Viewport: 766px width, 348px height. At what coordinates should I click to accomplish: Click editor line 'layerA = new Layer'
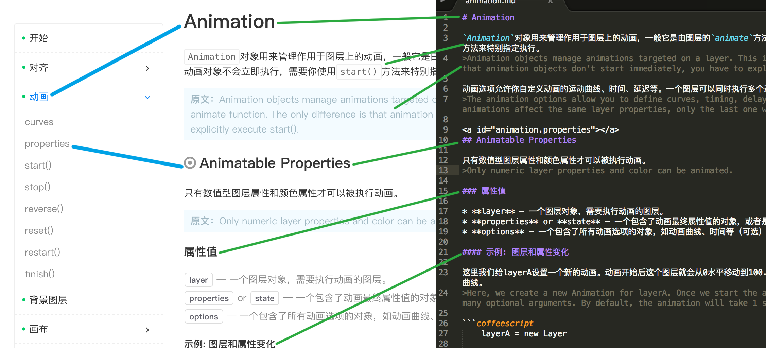(524, 333)
